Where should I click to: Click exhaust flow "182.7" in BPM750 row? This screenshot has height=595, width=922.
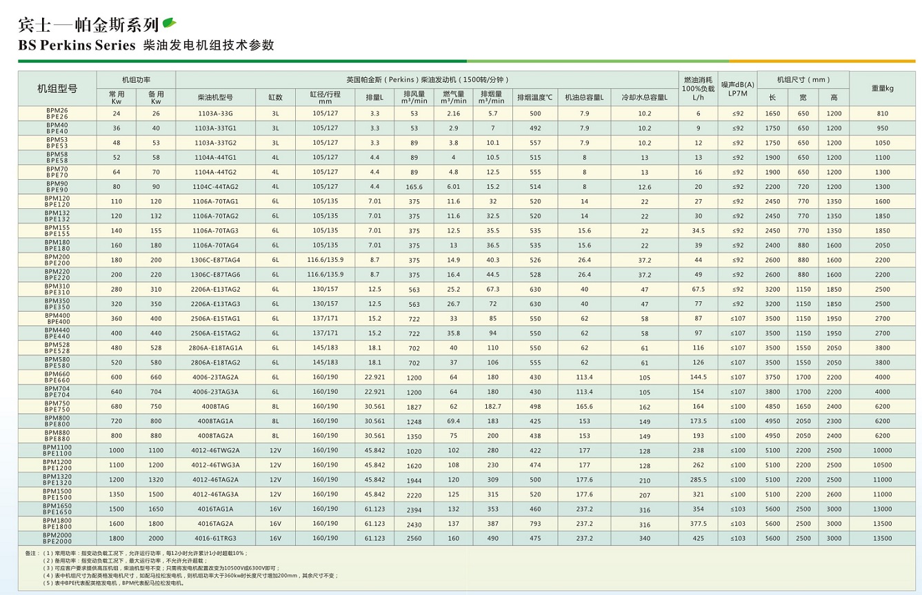(x=492, y=407)
